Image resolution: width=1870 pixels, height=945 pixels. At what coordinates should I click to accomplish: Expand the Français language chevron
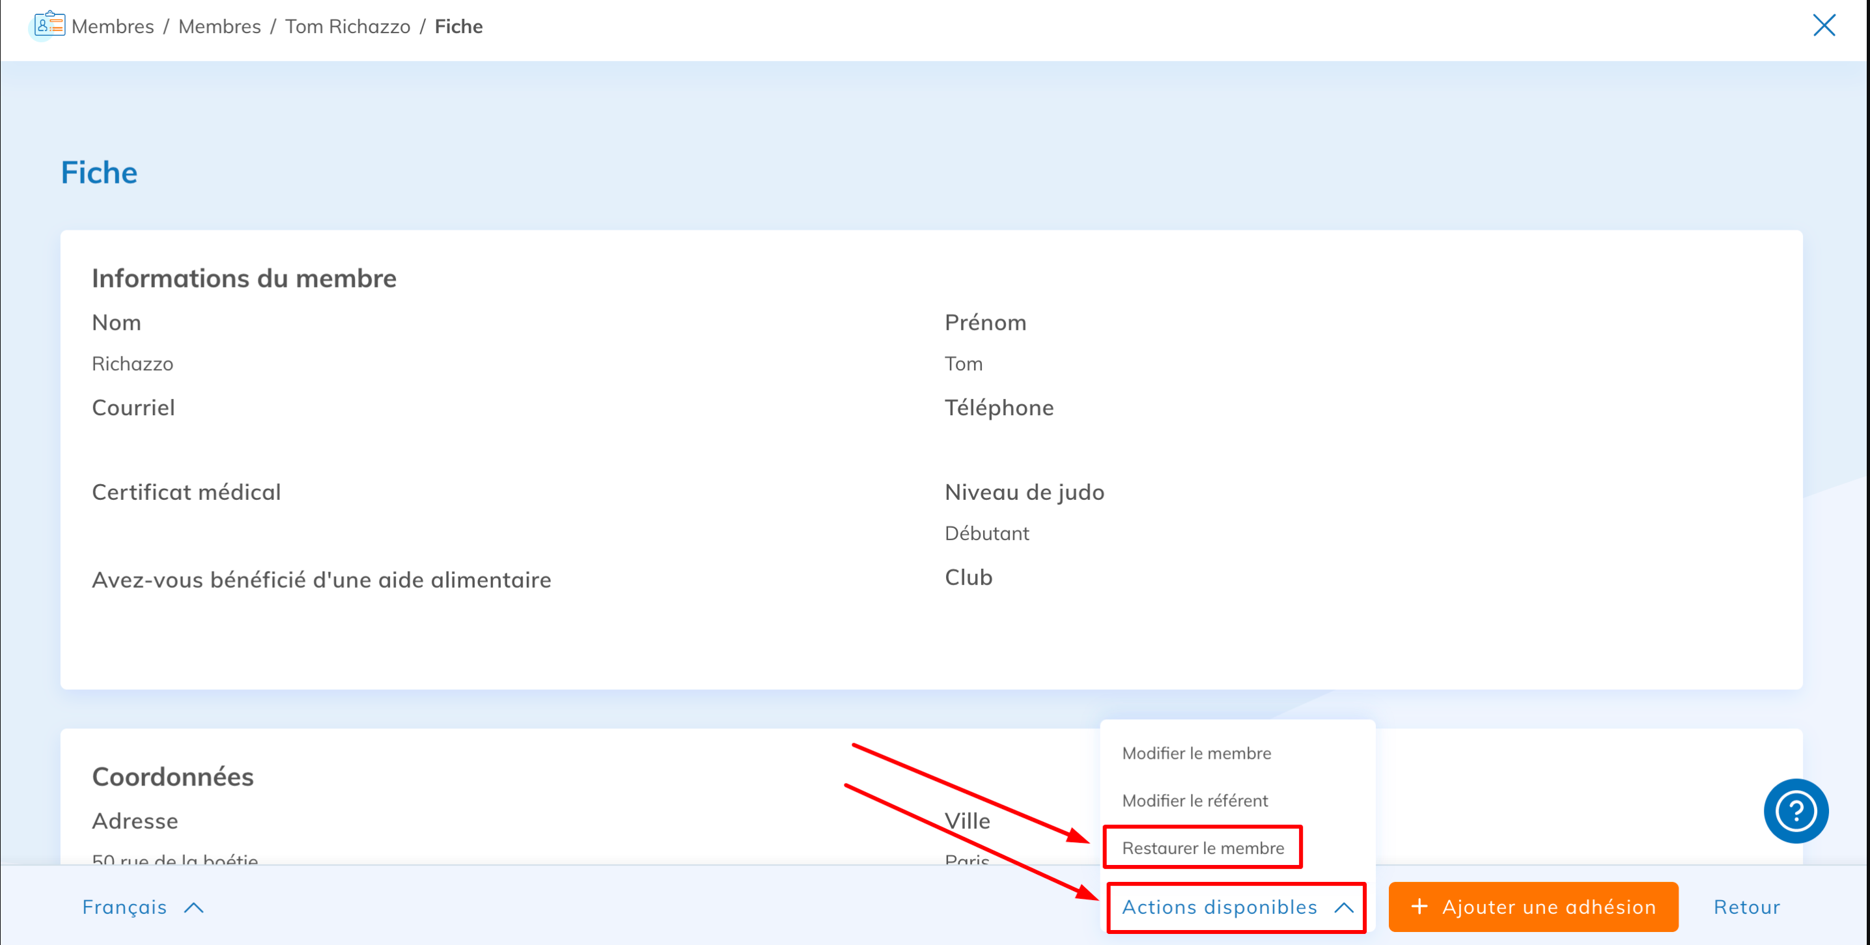click(194, 907)
